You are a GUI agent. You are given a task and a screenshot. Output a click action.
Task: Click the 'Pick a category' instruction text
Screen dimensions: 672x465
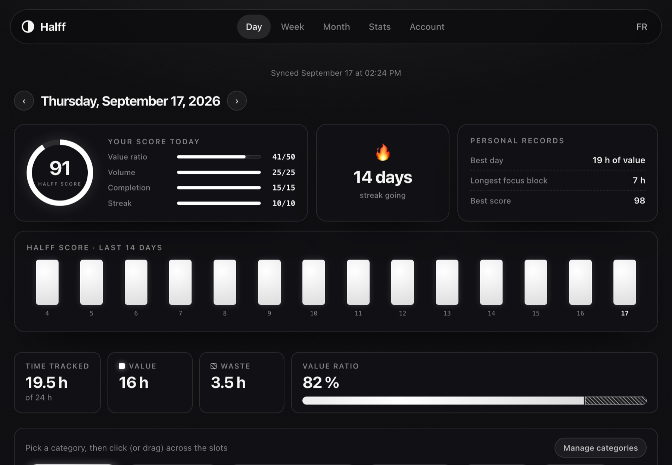coord(126,448)
